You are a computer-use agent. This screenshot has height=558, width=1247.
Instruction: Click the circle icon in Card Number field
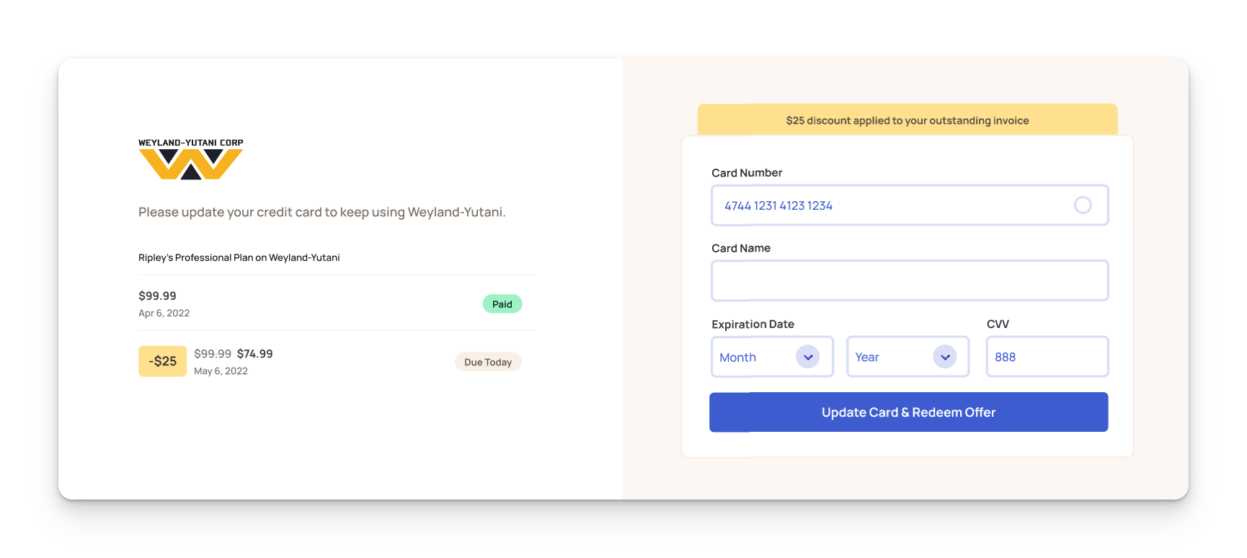1083,205
